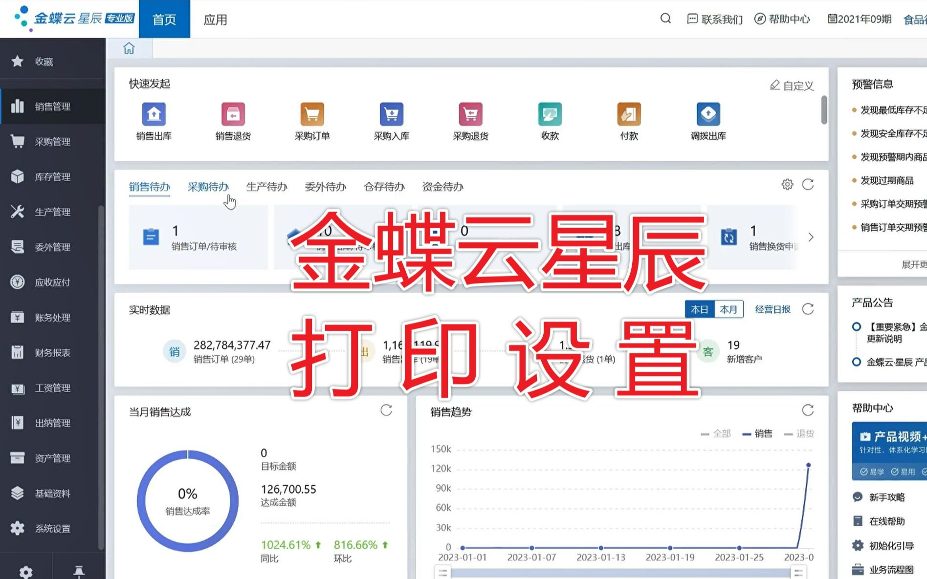Refresh the to-do panel
Viewport: 927px width, 579px height.
(x=808, y=184)
